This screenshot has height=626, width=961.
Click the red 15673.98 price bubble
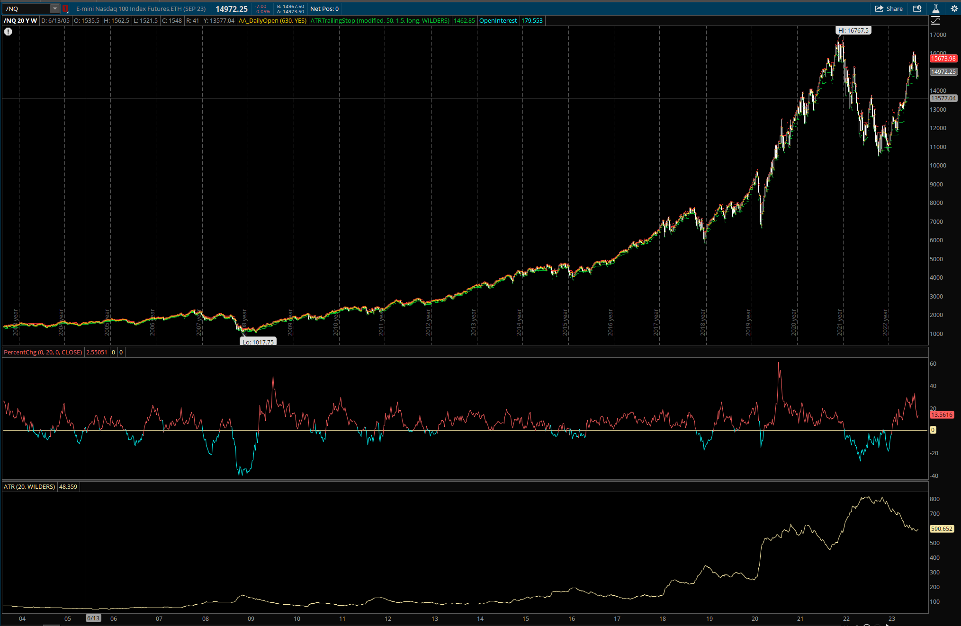coord(943,59)
